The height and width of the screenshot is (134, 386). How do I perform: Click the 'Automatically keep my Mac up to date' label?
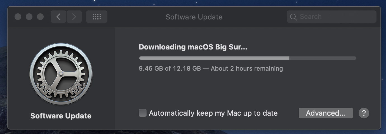point(213,113)
